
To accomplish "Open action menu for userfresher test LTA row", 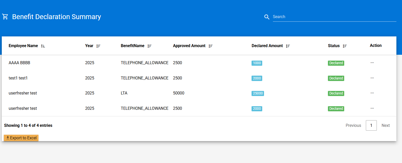I will [372, 93].
